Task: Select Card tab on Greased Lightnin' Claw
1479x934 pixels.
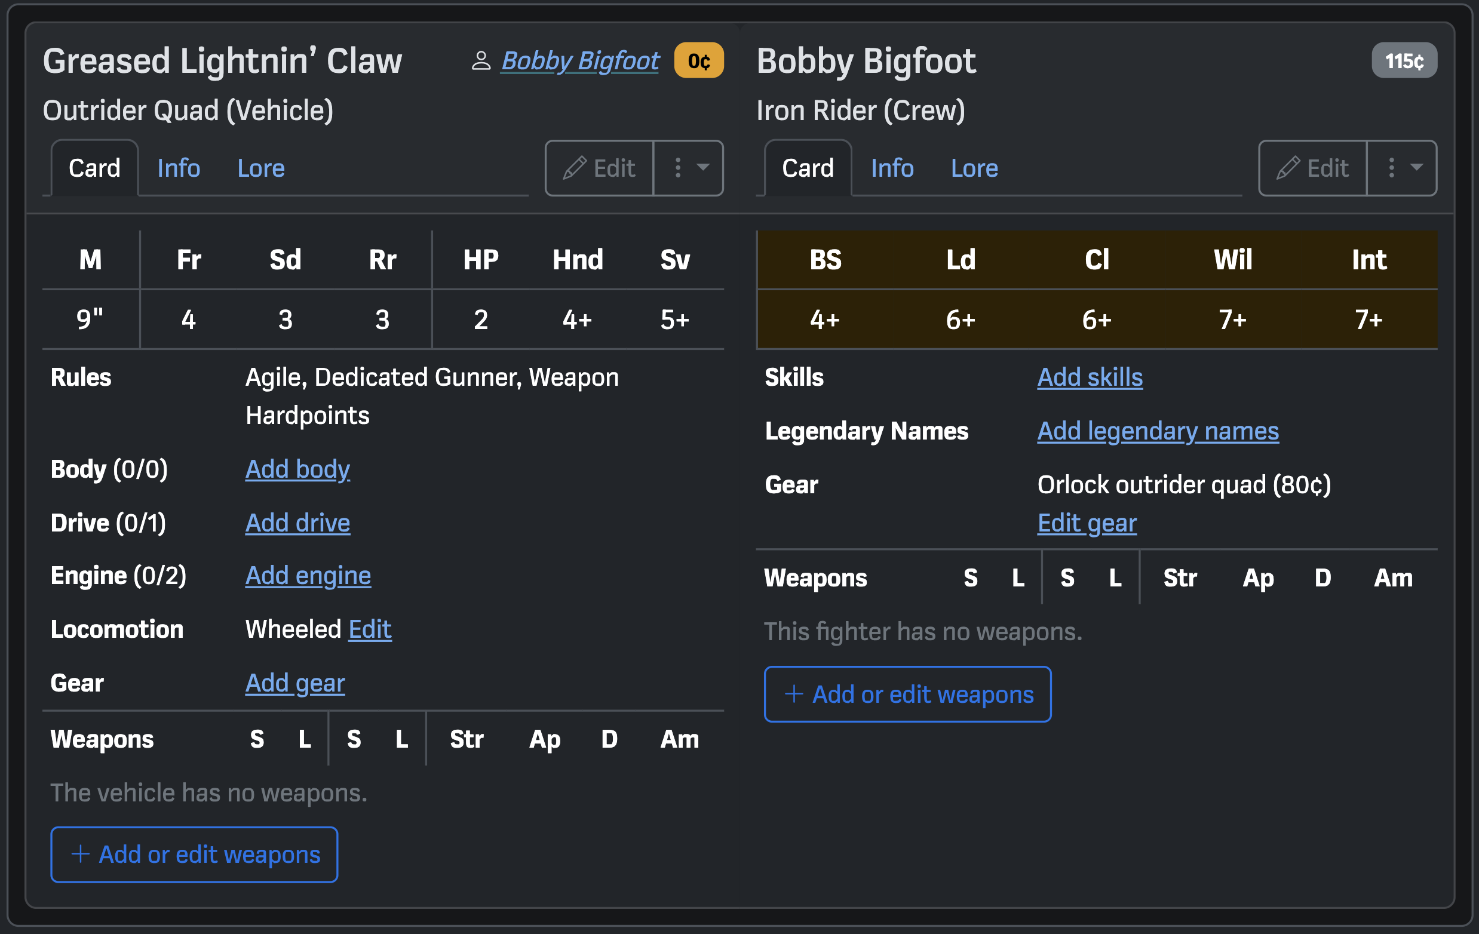Action: [x=94, y=168]
